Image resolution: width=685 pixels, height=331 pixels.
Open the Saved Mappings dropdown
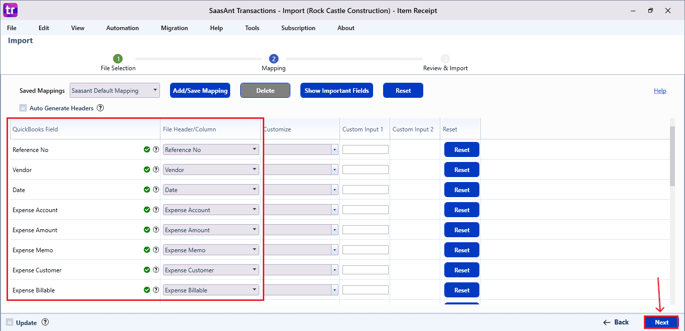115,91
